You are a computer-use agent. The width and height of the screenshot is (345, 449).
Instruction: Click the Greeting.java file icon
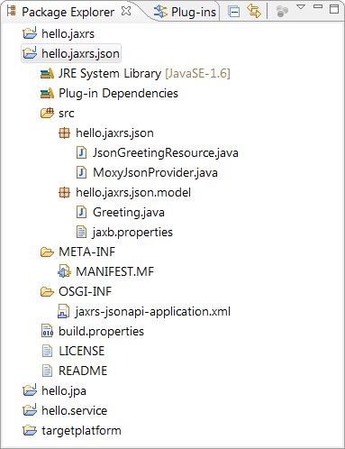81,212
